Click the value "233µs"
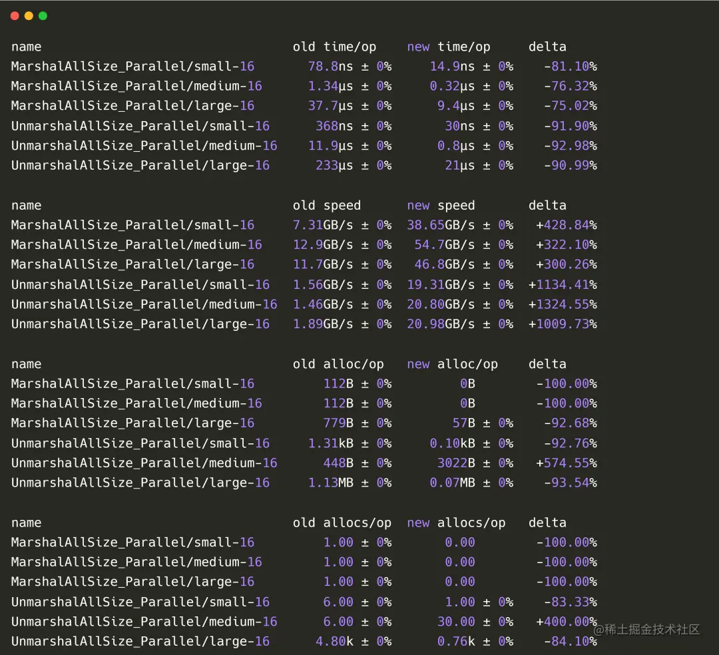This screenshot has width=719, height=655. click(x=334, y=166)
